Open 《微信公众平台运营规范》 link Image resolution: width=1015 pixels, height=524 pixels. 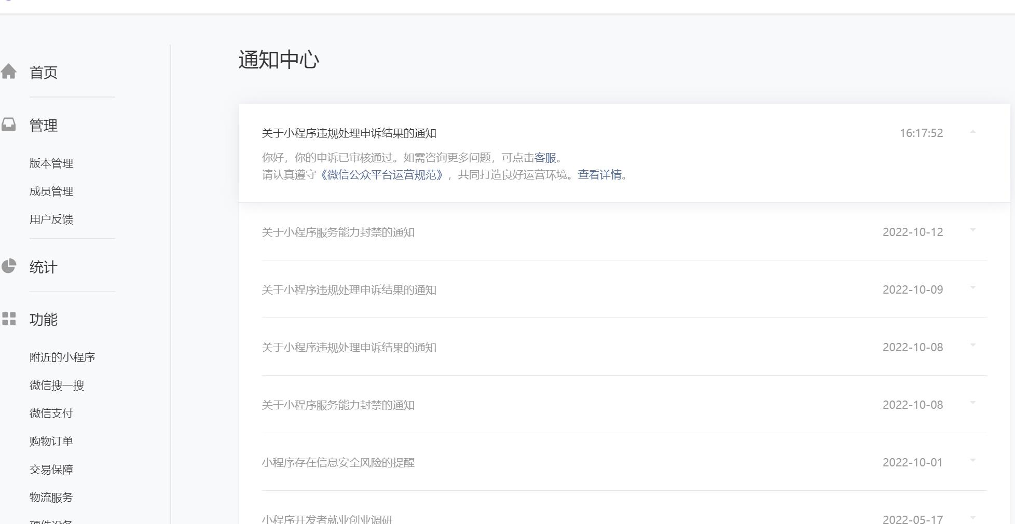point(381,175)
